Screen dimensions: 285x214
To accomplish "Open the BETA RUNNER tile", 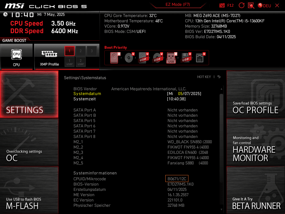I will [x=256, y=190].
